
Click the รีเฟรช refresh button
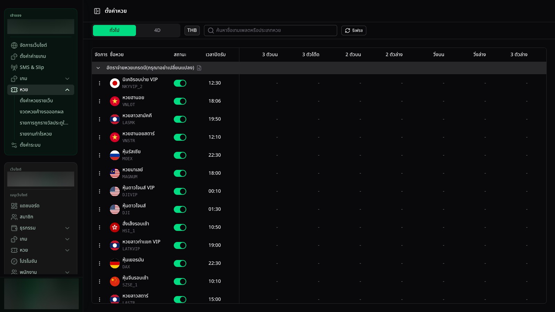tap(354, 31)
